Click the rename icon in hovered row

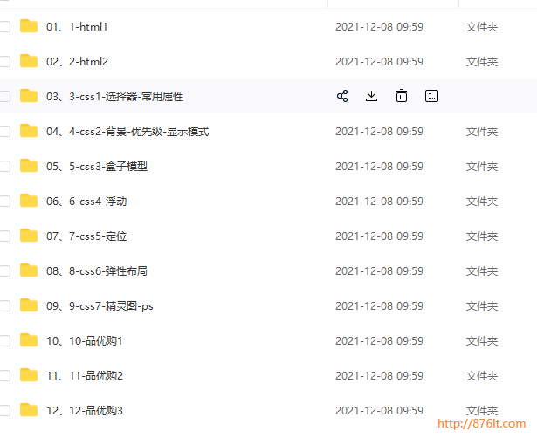click(x=431, y=96)
